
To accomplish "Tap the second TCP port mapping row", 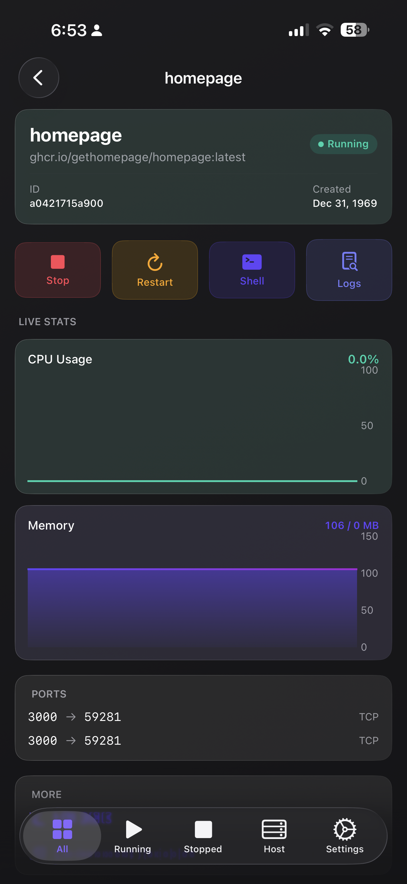I will (203, 740).
